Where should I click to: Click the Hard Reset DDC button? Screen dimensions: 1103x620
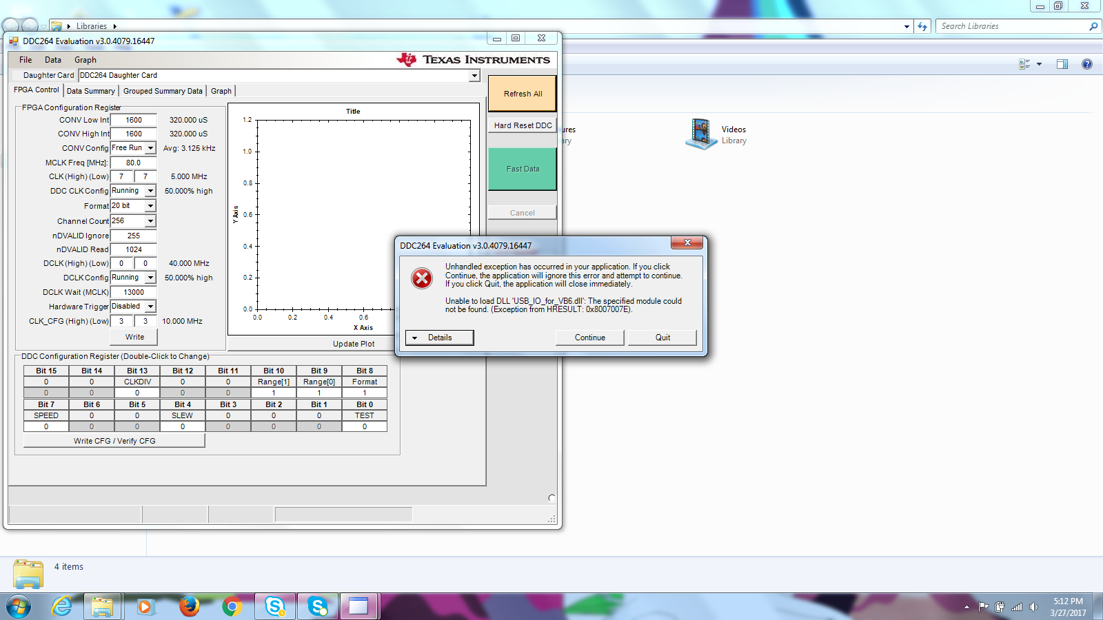[x=523, y=125]
